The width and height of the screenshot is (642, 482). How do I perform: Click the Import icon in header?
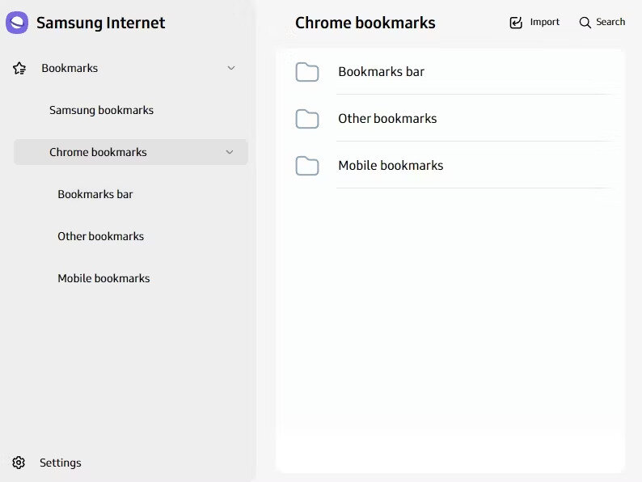click(x=516, y=22)
